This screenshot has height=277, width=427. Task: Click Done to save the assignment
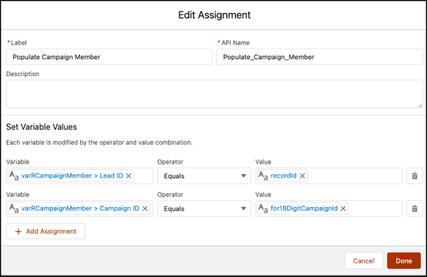[404, 261]
